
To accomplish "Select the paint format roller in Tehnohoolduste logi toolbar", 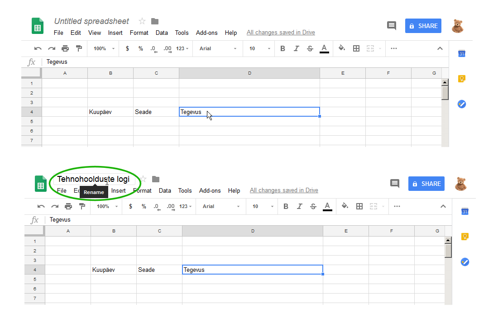I will (82, 206).
